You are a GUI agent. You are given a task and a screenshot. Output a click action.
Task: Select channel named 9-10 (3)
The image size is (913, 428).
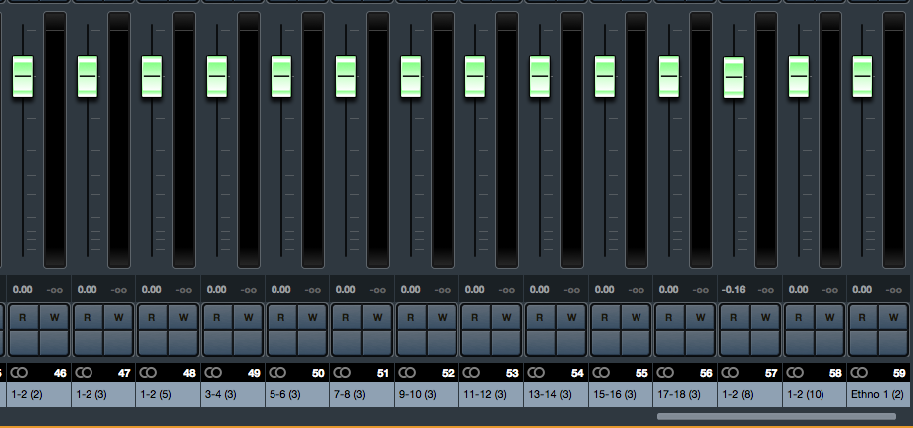pyautogui.click(x=427, y=395)
